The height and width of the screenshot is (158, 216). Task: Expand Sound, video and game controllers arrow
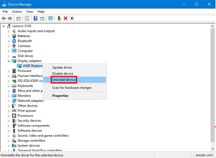9,136
